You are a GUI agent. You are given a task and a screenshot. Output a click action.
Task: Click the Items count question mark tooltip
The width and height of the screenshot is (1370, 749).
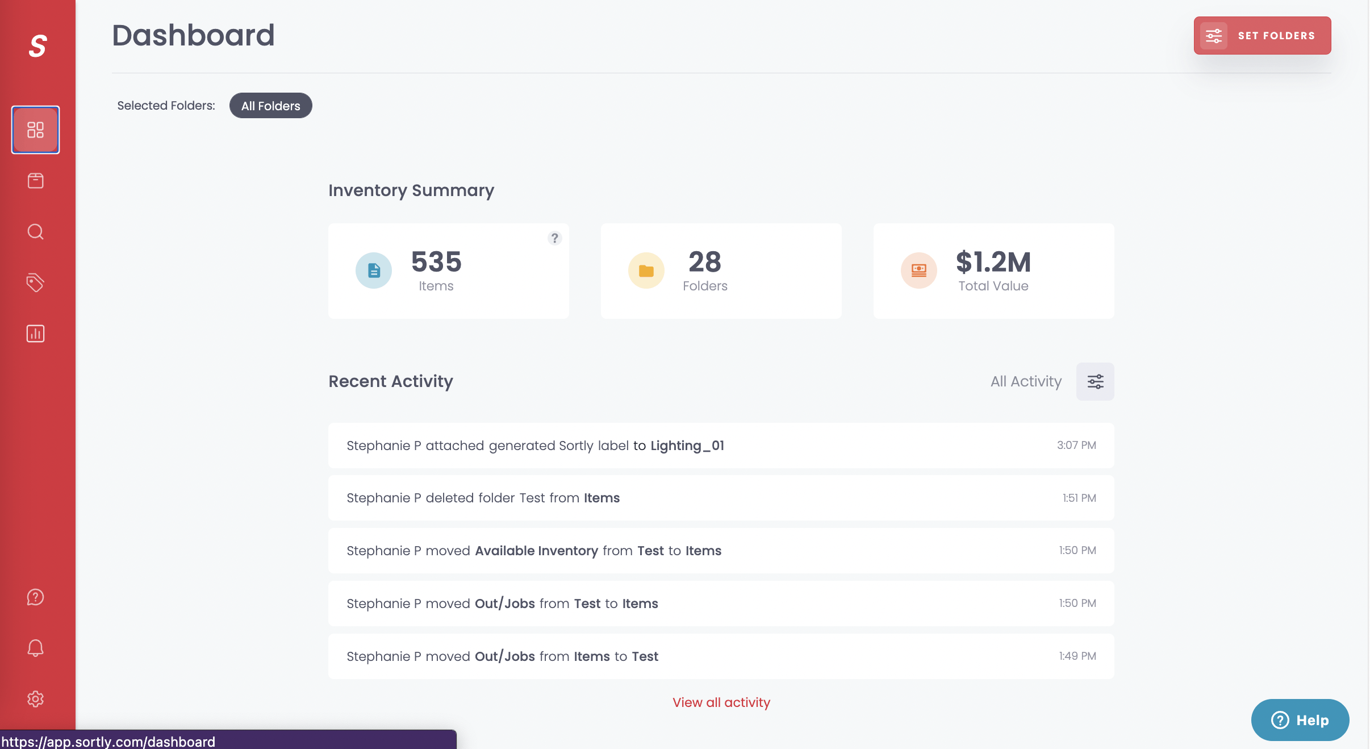pos(554,238)
